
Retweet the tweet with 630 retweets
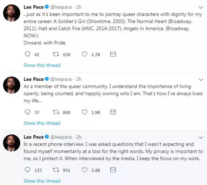coord(56,55)
